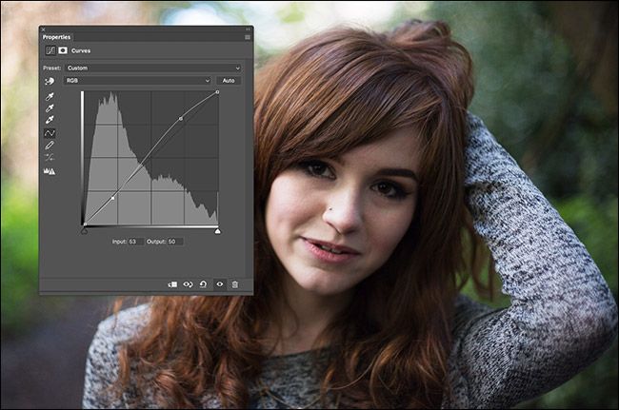Click the black point slider triangle
This screenshot has width=619, height=410.
point(84,231)
